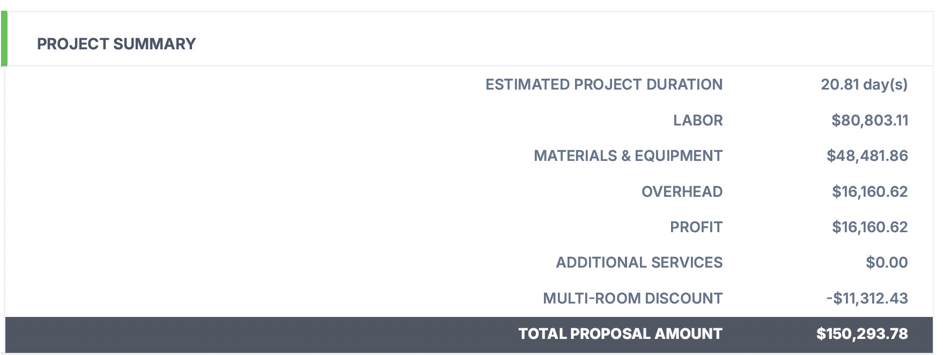Click the PROJECT SUMMARY heading
943x355 pixels.
point(116,44)
